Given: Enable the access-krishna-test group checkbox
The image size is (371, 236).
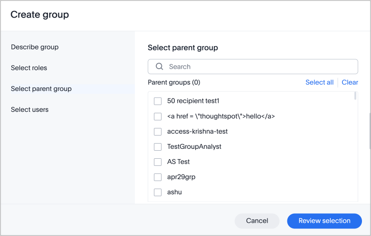Looking at the screenshot, I should coord(158,131).
